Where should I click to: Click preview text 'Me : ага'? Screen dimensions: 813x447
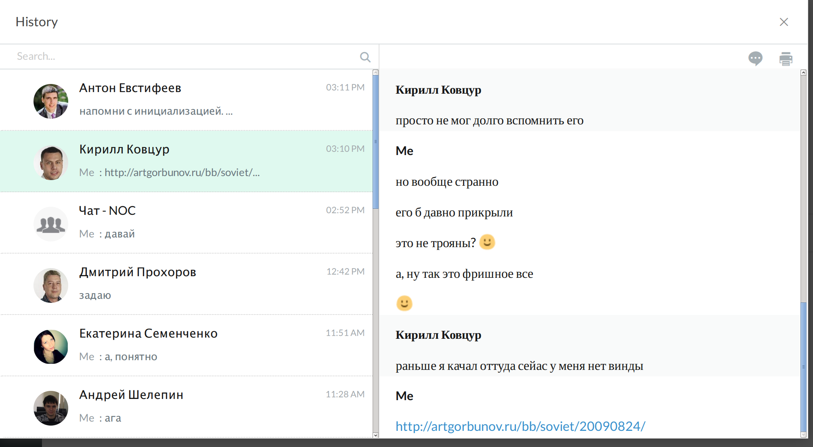[100, 418]
